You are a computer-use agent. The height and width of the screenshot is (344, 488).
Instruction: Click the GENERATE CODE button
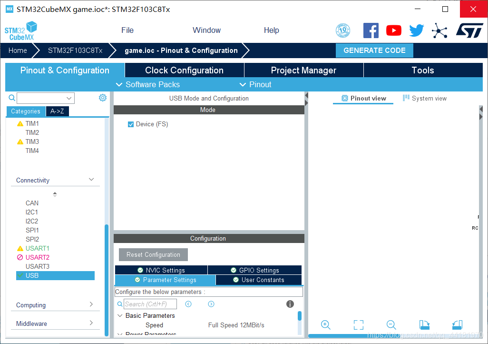(374, 51)
